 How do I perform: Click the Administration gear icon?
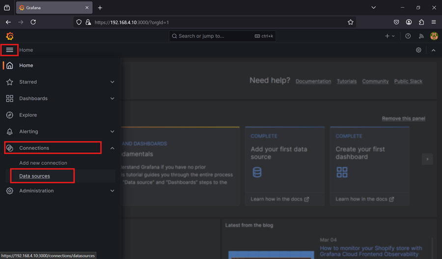[10, 191]
